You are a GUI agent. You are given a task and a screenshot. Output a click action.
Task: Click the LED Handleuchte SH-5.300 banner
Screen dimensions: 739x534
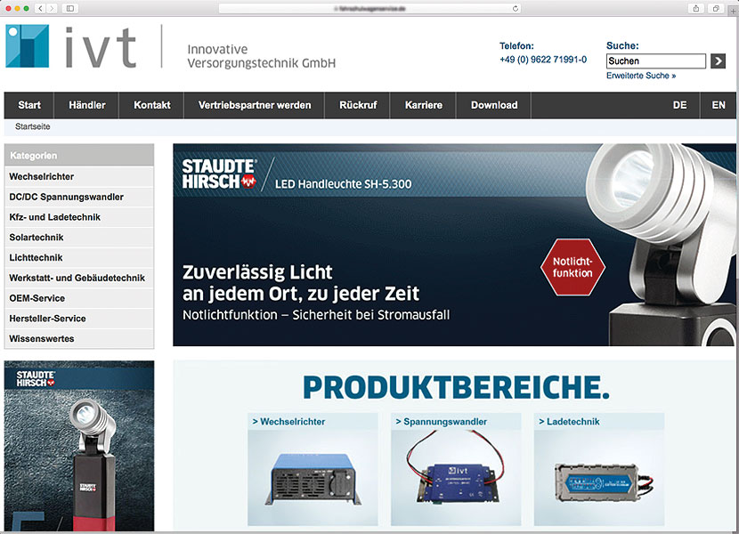[454, 245]
